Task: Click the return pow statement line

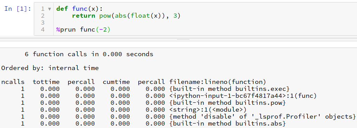Action: 126,16
